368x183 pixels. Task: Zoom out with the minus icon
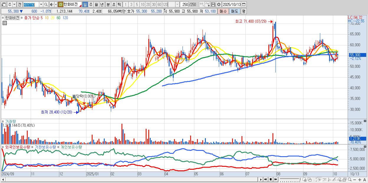354,180
